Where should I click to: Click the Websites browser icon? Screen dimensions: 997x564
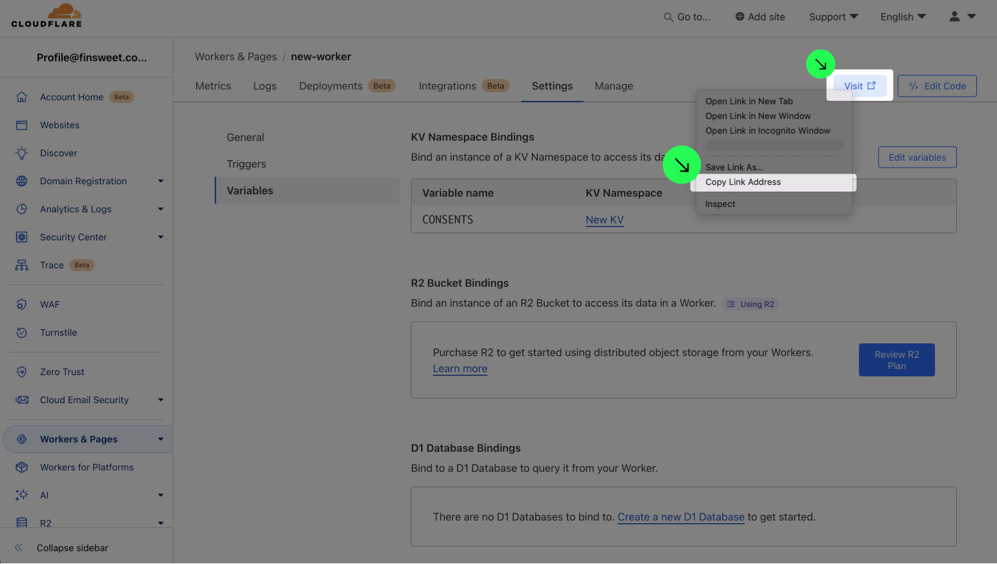click(x=22, y=125)
